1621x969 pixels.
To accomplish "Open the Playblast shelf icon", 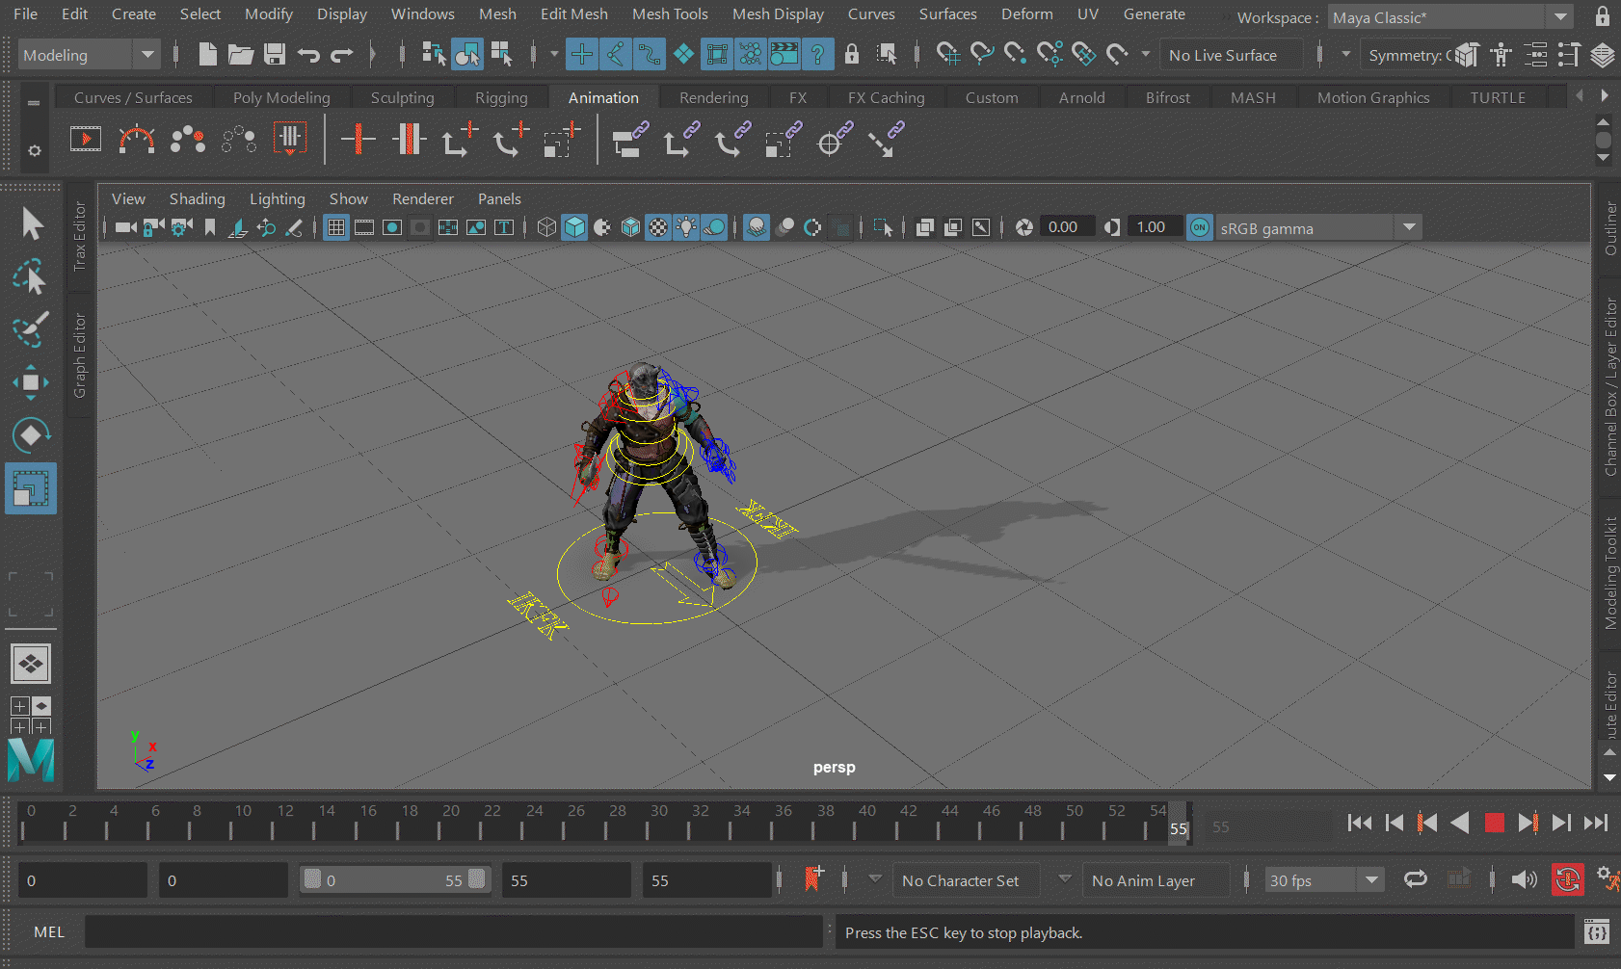I will (86, 140).
